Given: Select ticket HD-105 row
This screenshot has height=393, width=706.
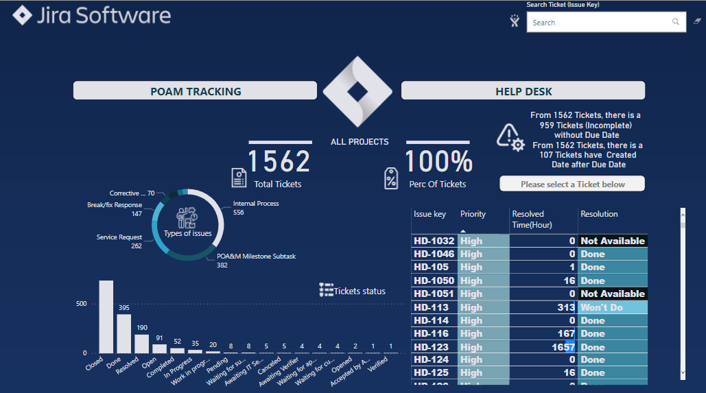Looking at the screenshot, I should [x=530, y=267].
